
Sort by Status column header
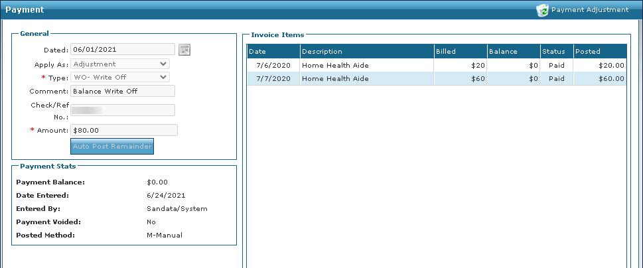point(557,51)
